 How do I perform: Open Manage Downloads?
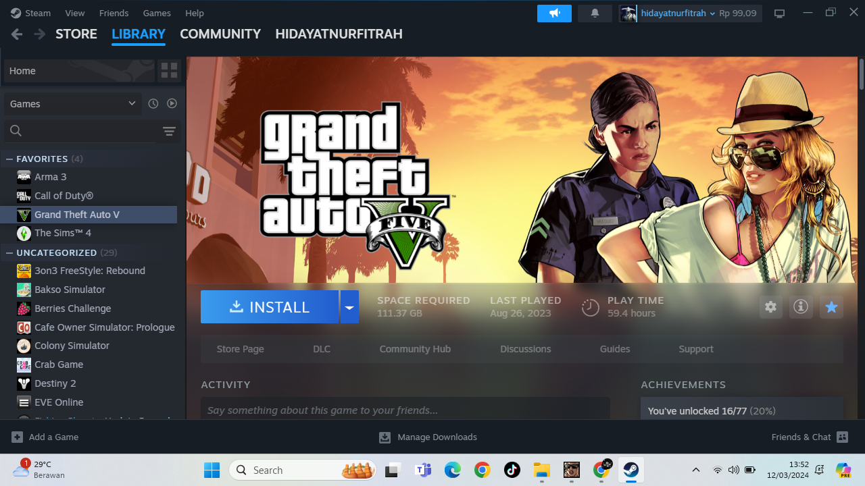(x=428, y=437)
